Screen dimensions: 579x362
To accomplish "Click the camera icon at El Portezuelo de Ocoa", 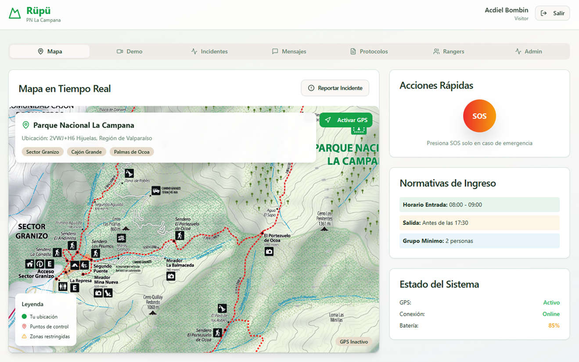I will coord(269,251).
